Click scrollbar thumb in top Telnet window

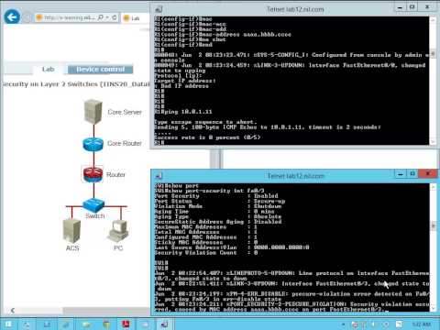433,53
